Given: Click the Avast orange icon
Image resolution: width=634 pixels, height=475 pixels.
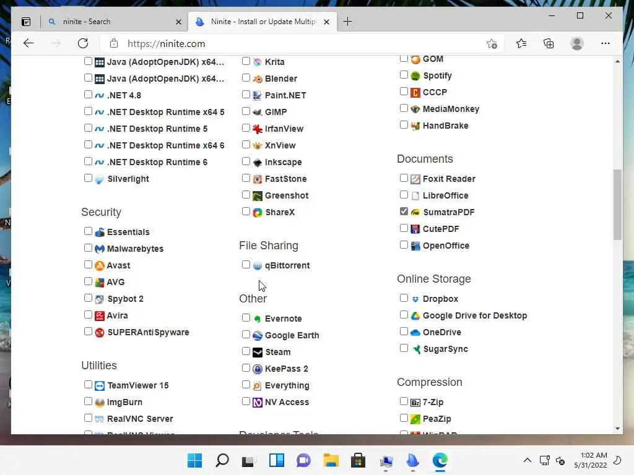Looking at the screenshot, I should click(100, 265).
